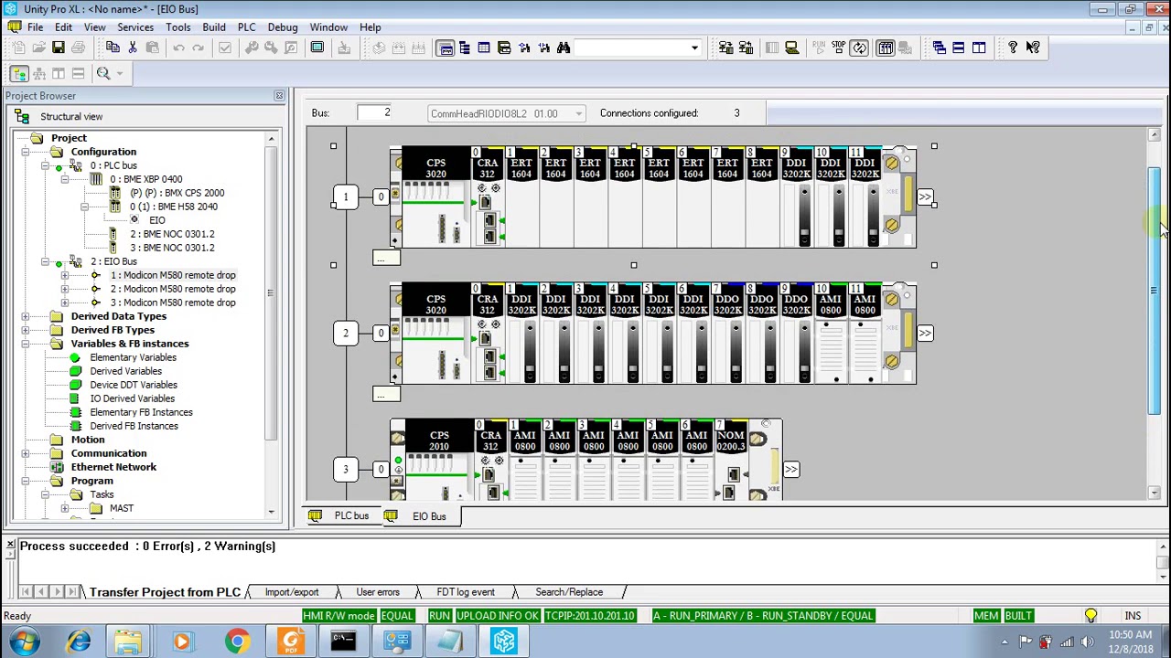Viewport: 1171px width, 658px height.
Task: Click the Cut scissors icon
Action: pyautogui.click(x=133, y=48)
